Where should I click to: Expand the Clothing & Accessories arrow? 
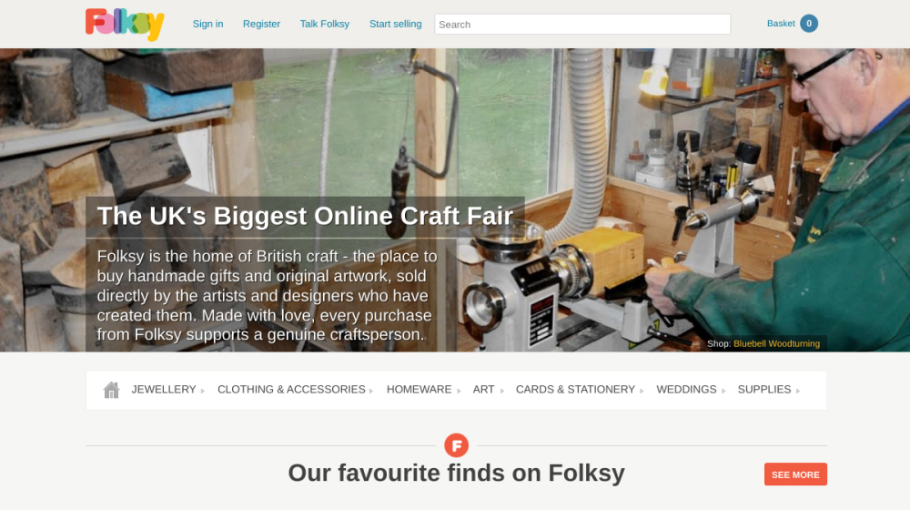click(371, 391)
